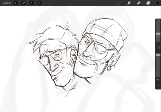Activate the Transform arrow tool
Viewport: 161px width, 112px height.
tap(39, 3)
